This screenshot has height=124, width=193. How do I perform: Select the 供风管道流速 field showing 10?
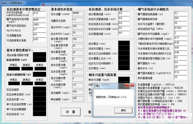180,77
